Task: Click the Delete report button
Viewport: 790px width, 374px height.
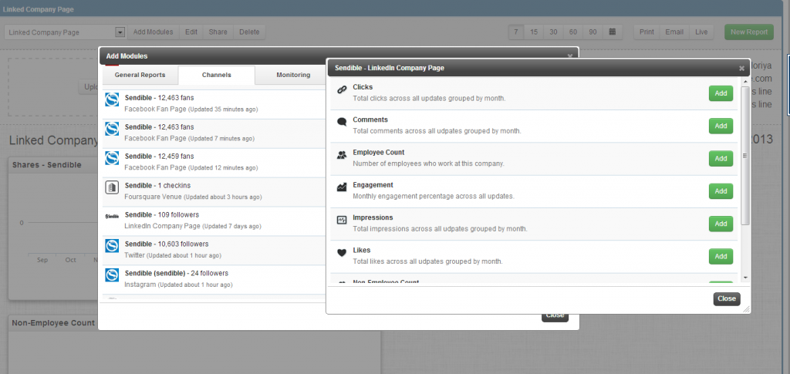Action: 249,32
